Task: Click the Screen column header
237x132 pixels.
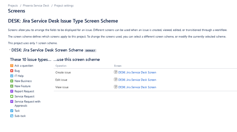Action: coord(118,66)
